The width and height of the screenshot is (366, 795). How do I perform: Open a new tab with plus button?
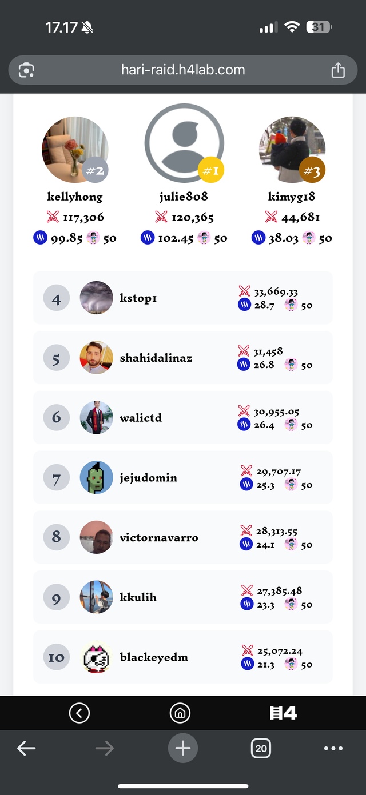click(183, 748)
